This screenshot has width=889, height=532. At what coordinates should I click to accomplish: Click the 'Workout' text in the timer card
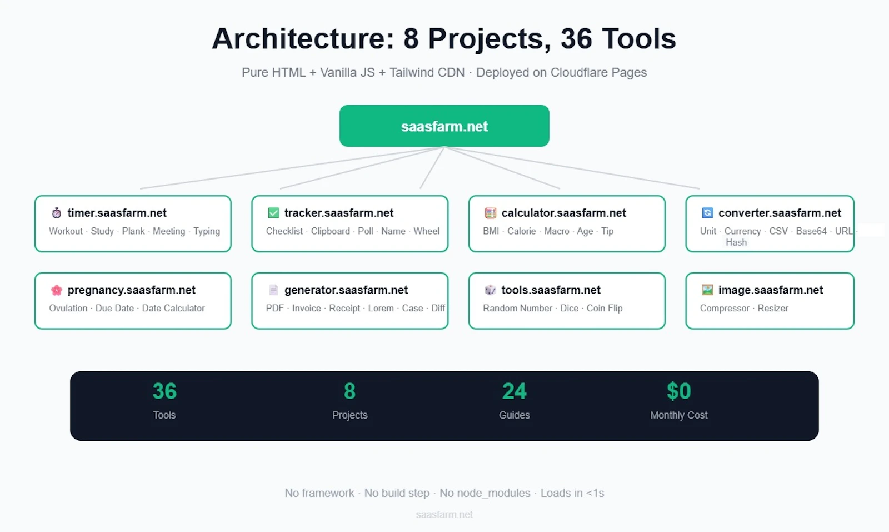pos(66,231)
